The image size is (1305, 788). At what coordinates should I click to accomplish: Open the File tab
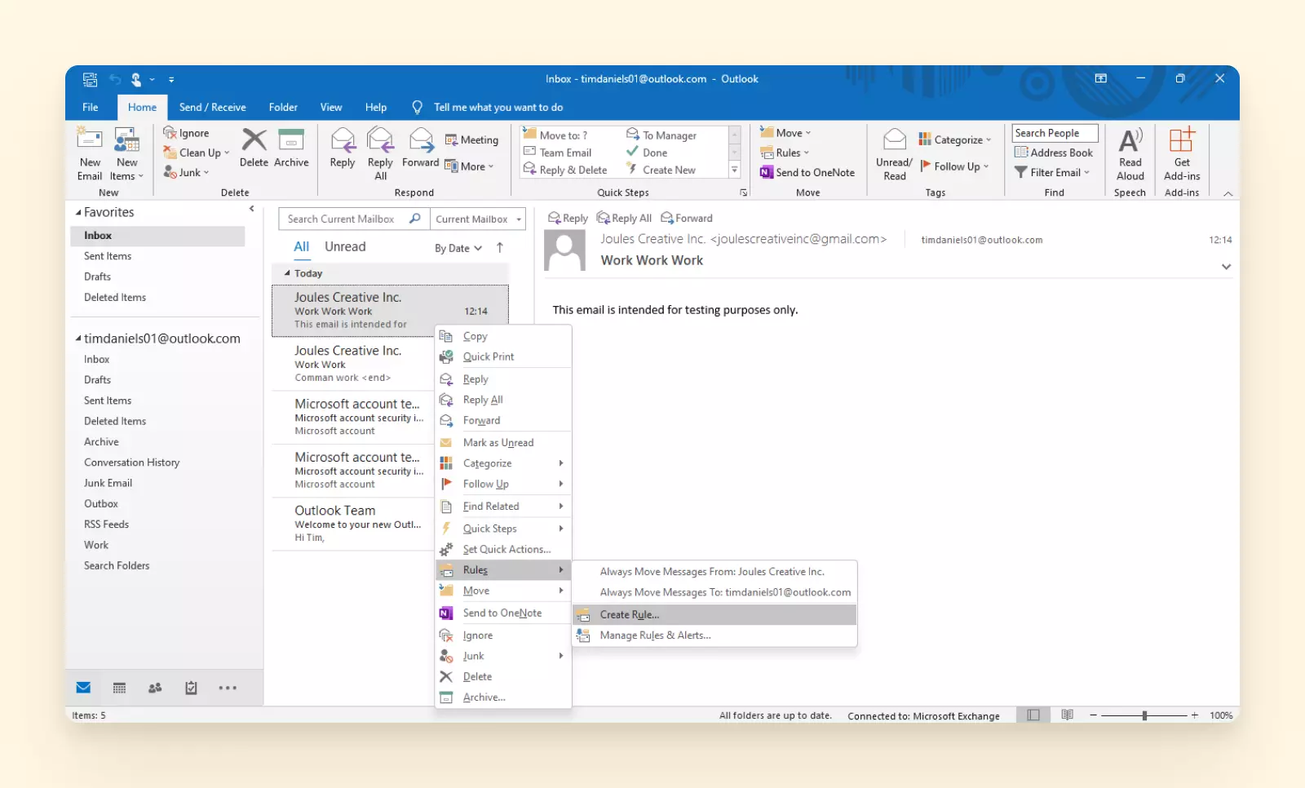(x=91, y=107)
